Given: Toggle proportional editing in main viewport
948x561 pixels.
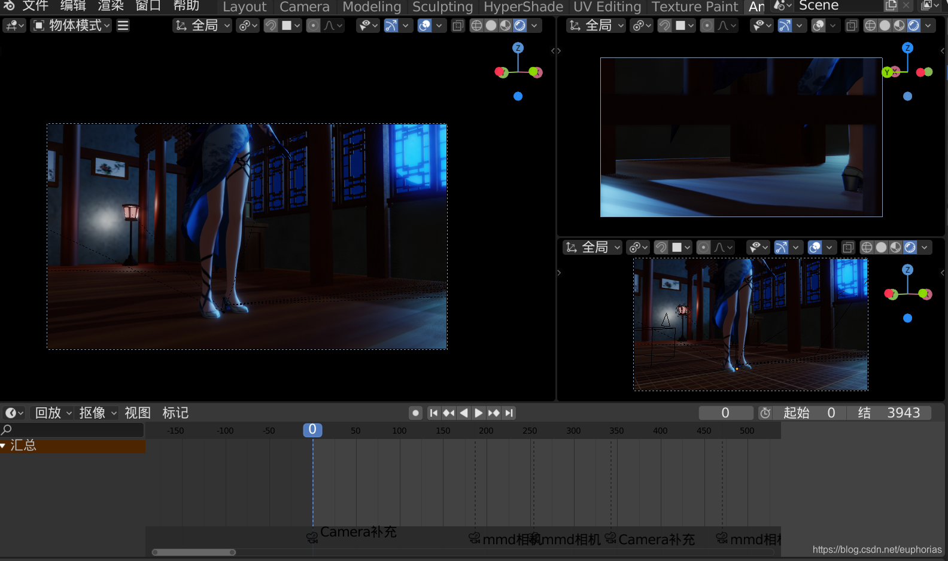Looking at the screenshot, I should (313, 26).
